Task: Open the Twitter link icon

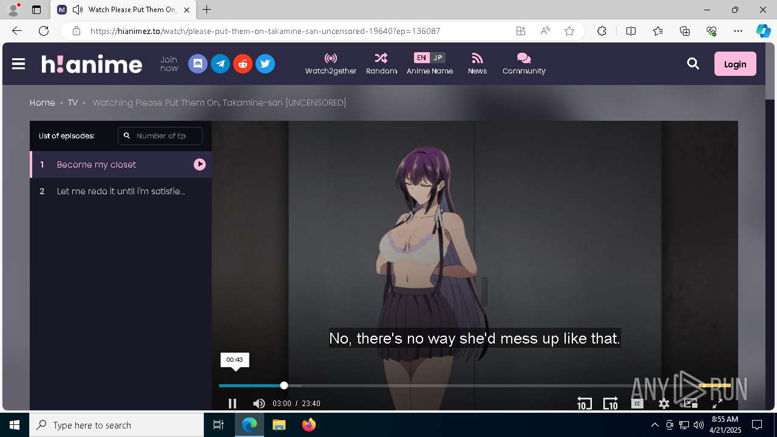Action: (x=265, y=64)
